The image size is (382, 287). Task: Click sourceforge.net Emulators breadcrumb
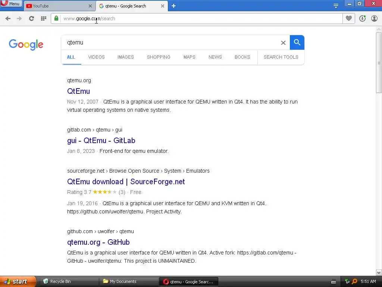coord(138,171)
